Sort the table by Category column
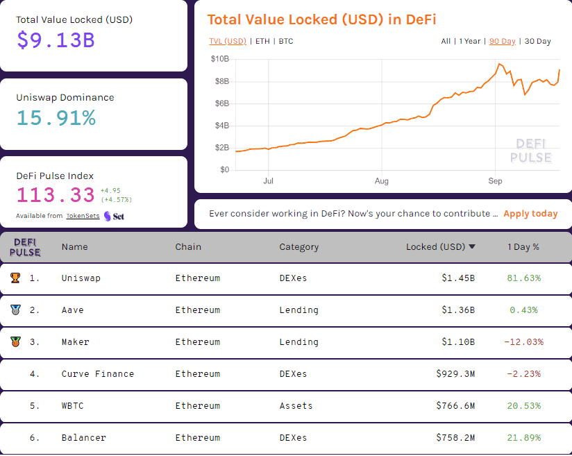The width and height of the screenshot is (572, 456). tap(298, 247)
